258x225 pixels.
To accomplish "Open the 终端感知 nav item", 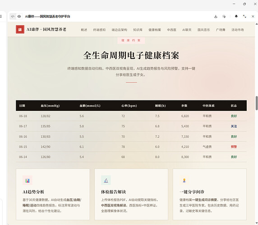I will pyautogui.click(x=99, y=30).
